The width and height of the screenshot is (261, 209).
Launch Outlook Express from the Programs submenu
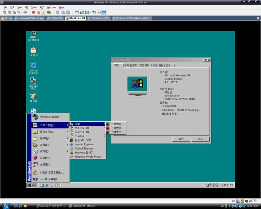(87, 148)
